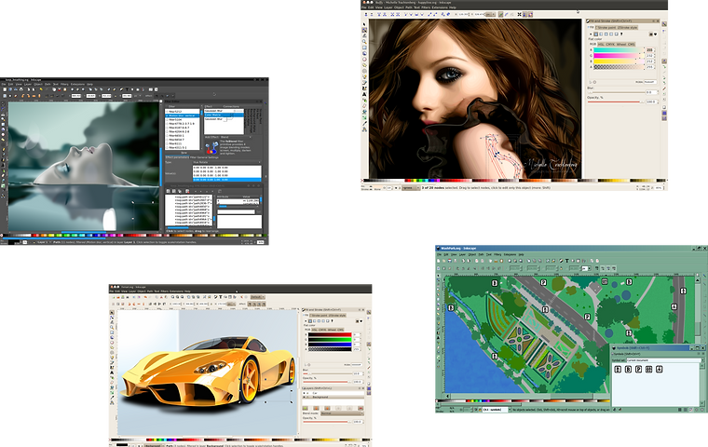Choose the Zoom tool in the portrait window toolbox
Image resolution: width=708 pixels, height=447 pixels.
tap(364, 42)
